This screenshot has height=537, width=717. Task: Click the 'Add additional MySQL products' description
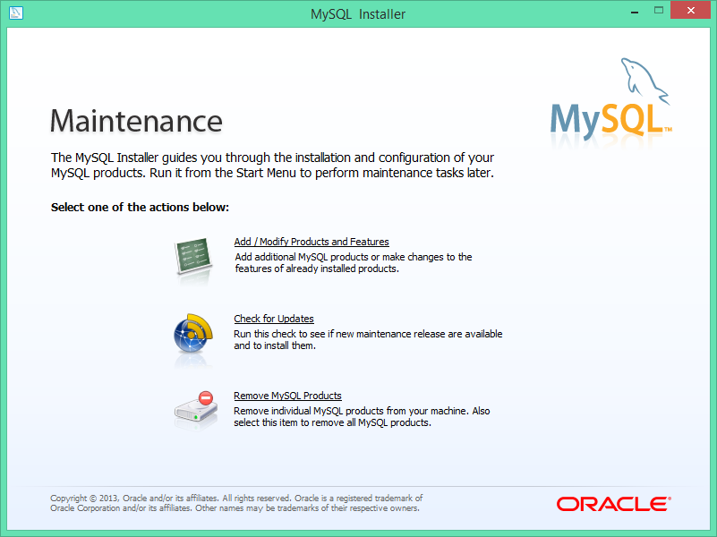354,263
